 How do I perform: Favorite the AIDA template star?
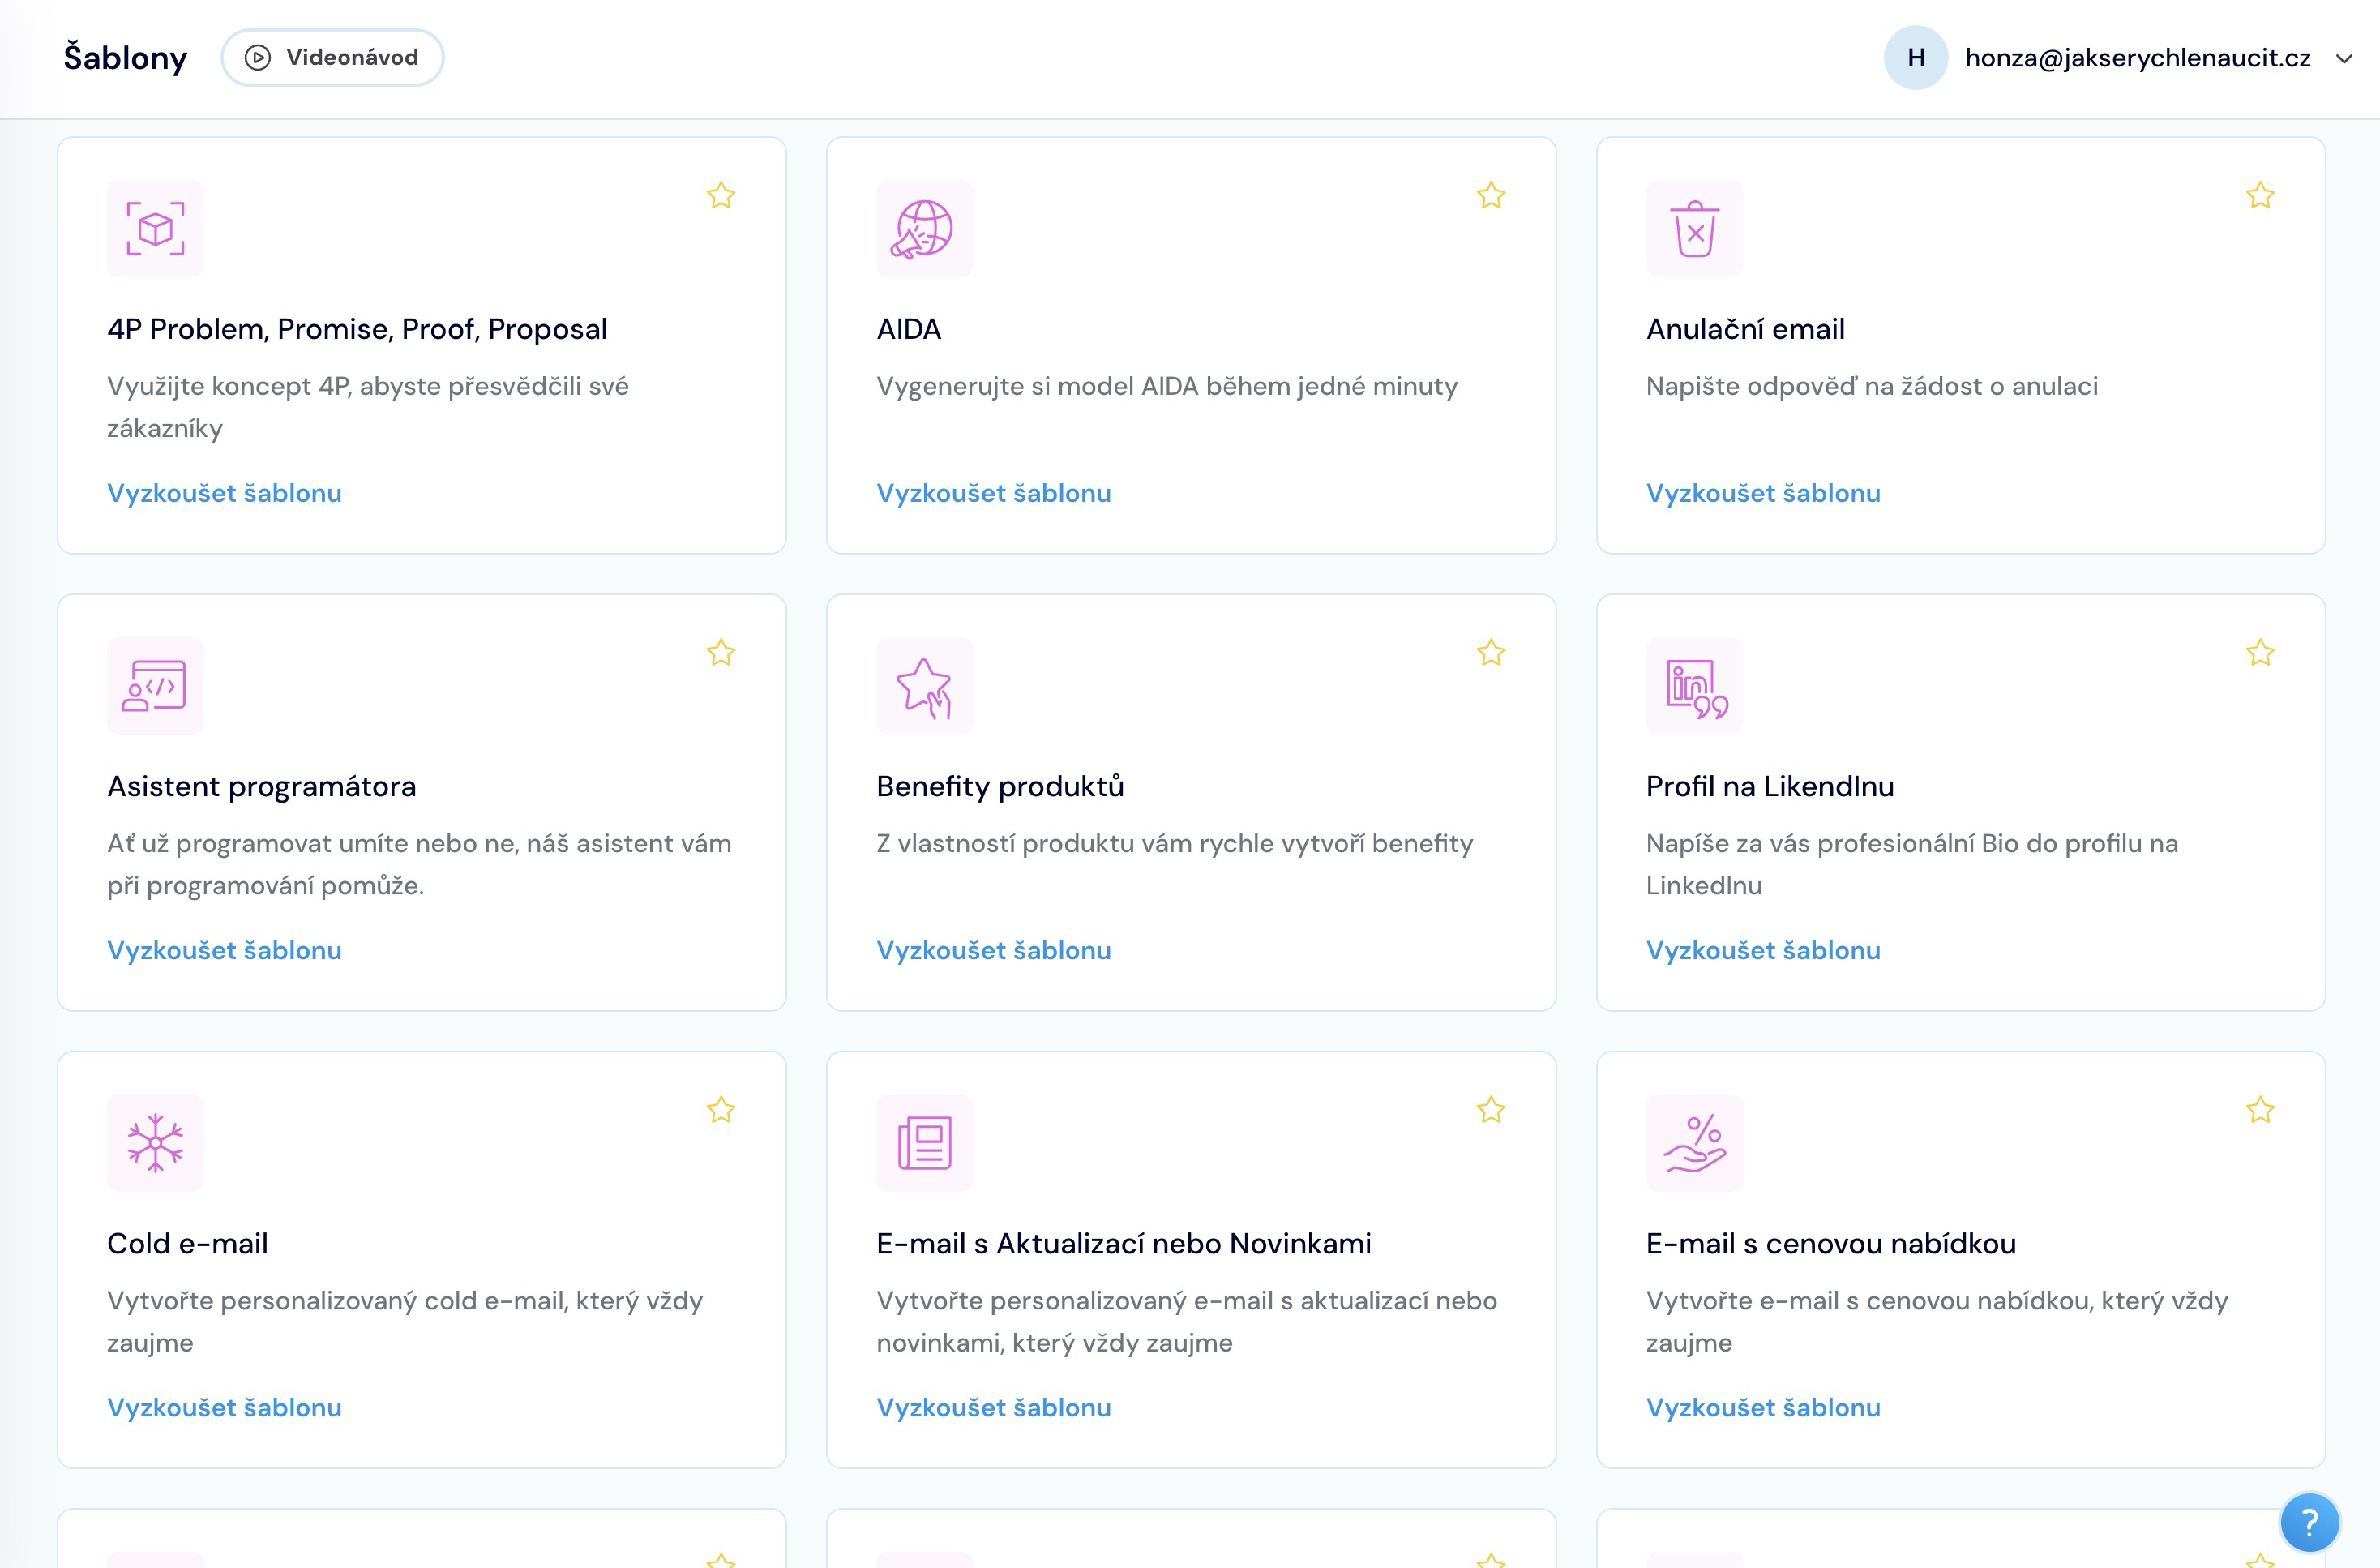[1490, 195]
